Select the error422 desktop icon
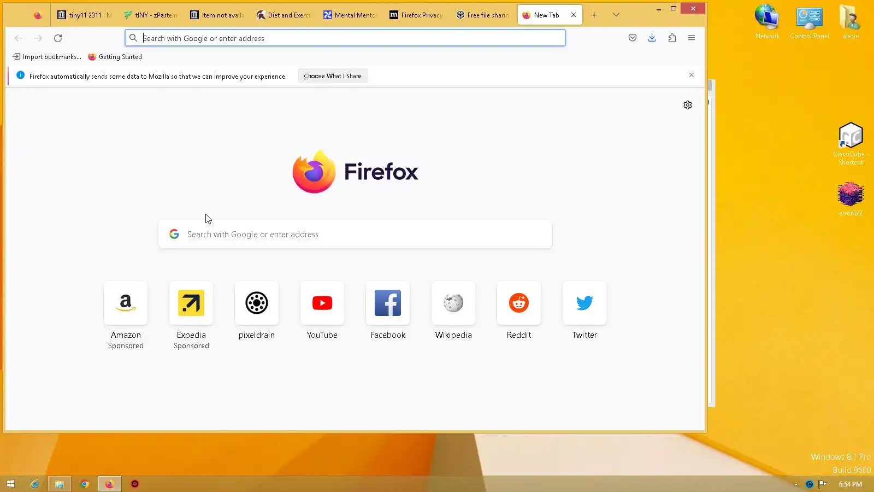Viewport: 874px width, 492px height. click(851, 200)
